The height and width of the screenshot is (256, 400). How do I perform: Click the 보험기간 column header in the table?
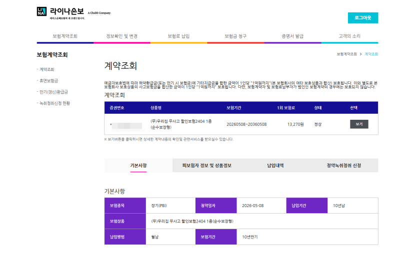tap(233, 108)
